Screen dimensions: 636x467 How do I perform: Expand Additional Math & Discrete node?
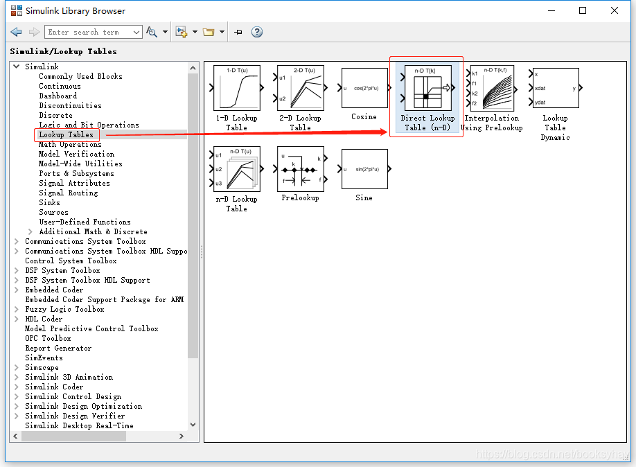coord(30,231)
